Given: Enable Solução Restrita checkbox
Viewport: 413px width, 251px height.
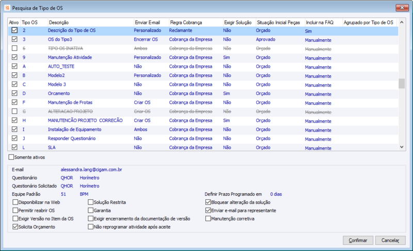Looking at the screenshot, I should (x=91, y=202).
